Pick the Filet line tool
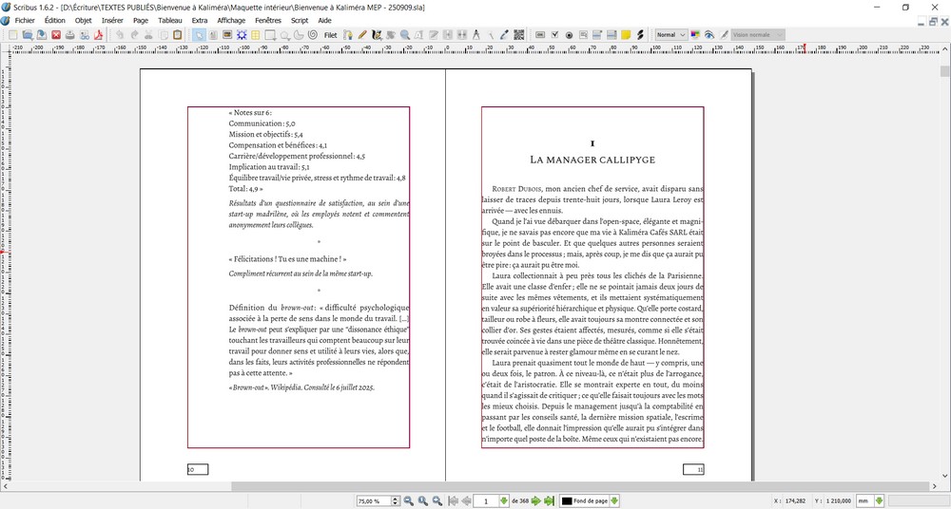 [331, 34]
